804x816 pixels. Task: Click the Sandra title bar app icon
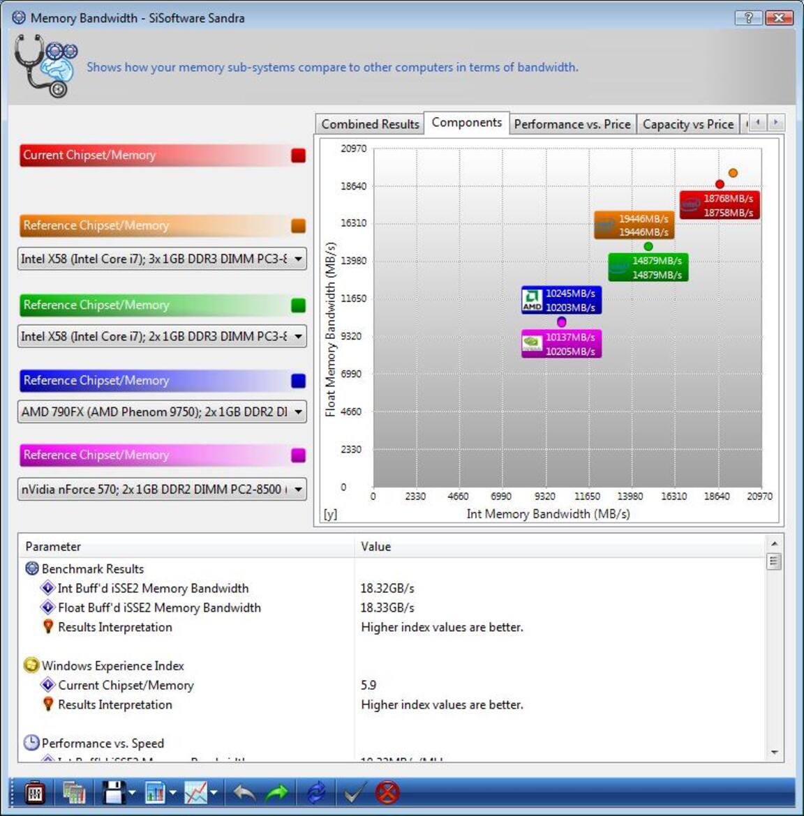coord(19,17)
